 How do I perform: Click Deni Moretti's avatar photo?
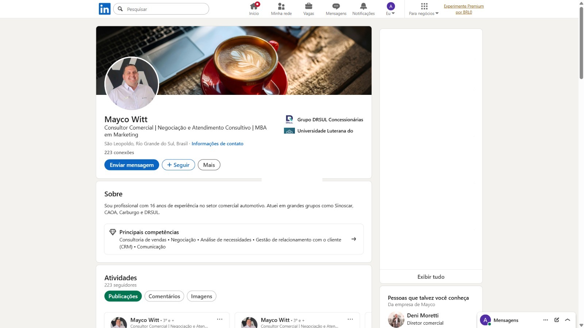[x=396, y=320]
